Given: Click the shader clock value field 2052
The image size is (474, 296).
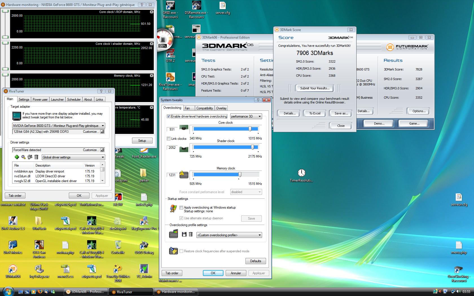Looking at the screenshot, I should click(172, 148).
